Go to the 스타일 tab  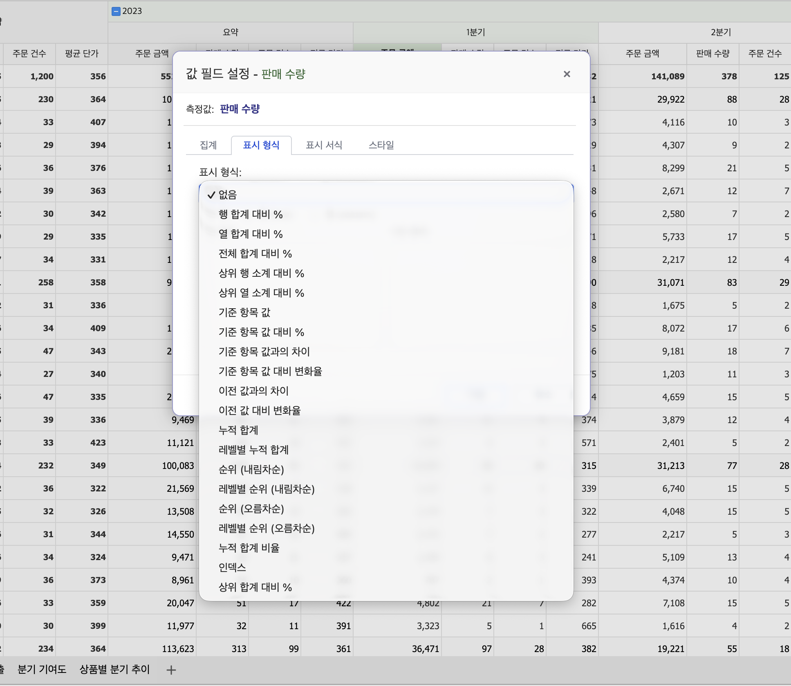(x=381, y=145)
